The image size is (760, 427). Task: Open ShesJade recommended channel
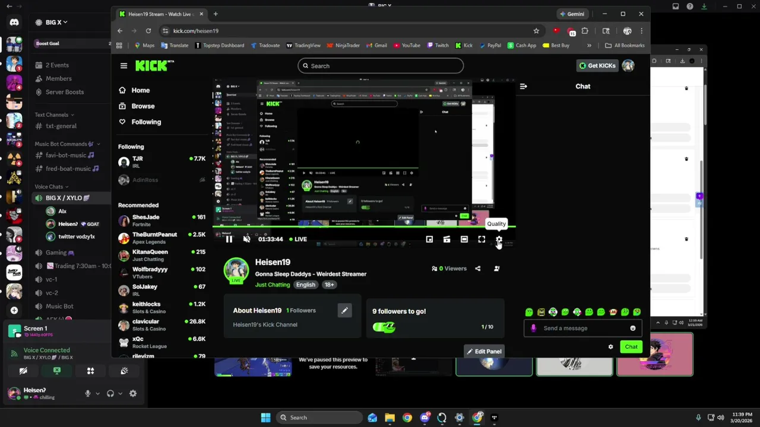coord(161,221)
